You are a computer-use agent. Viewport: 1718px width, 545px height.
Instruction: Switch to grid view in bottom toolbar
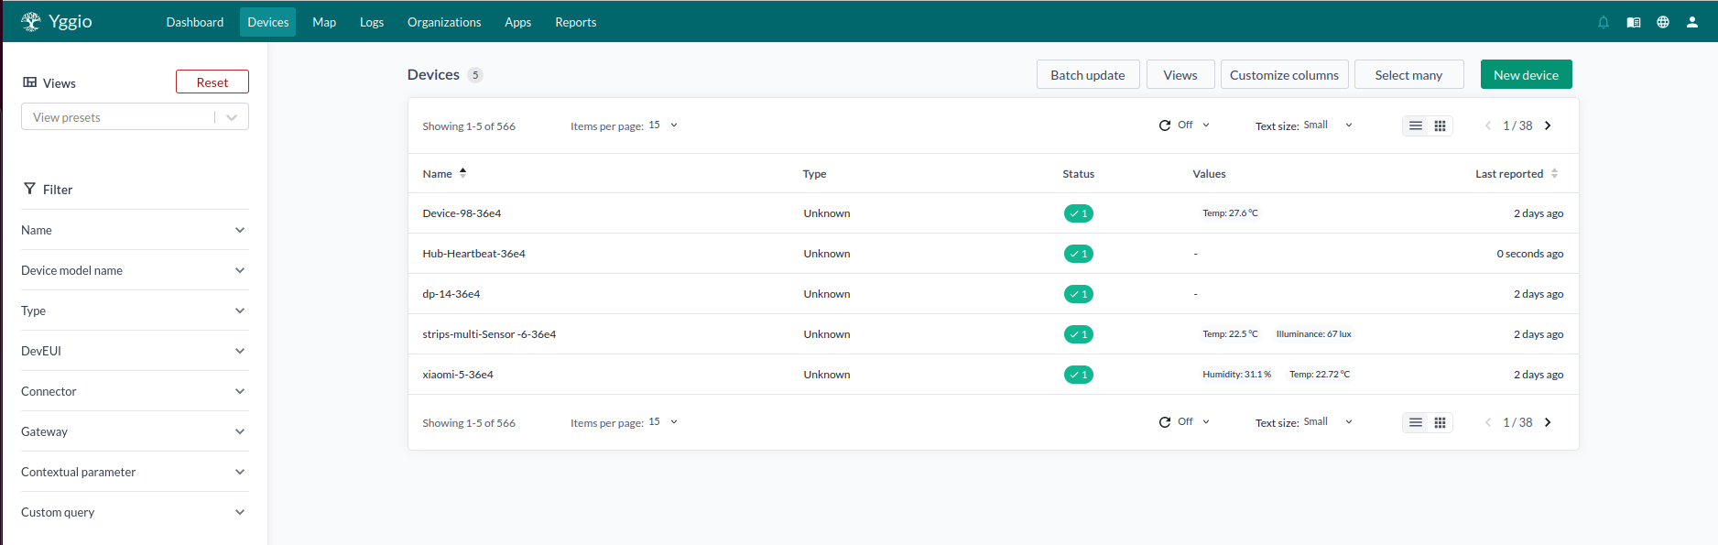(1441, 422)
